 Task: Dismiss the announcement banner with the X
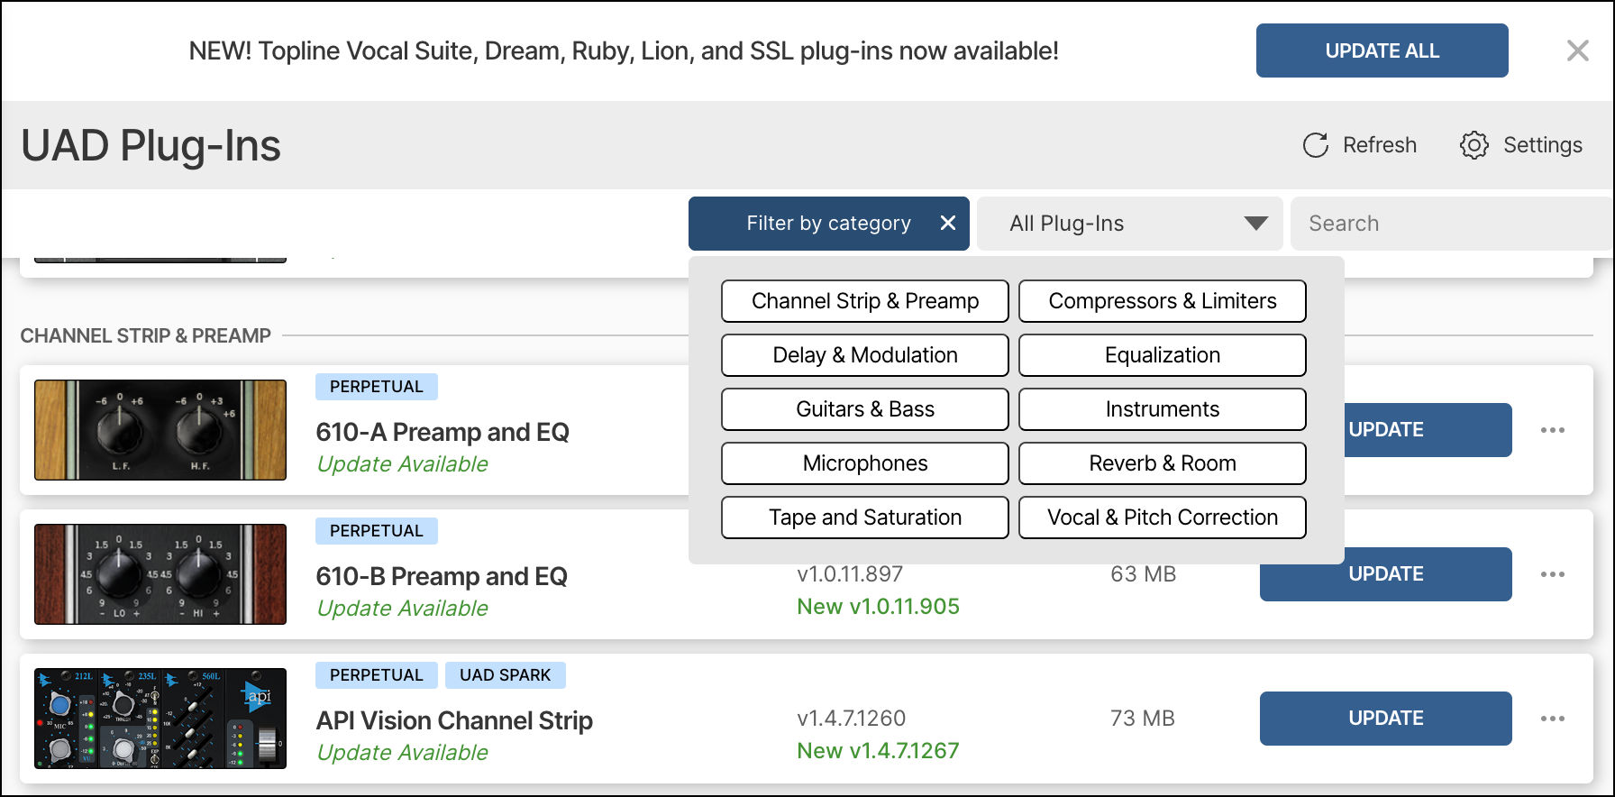pyautogui.click(x=1577, y=50)
